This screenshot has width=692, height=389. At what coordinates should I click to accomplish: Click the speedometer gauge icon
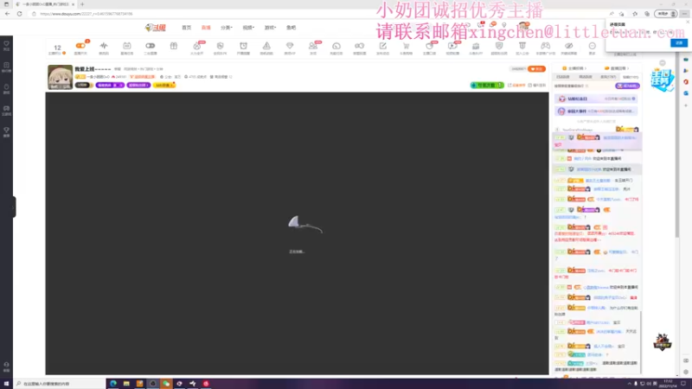point(336,46)
